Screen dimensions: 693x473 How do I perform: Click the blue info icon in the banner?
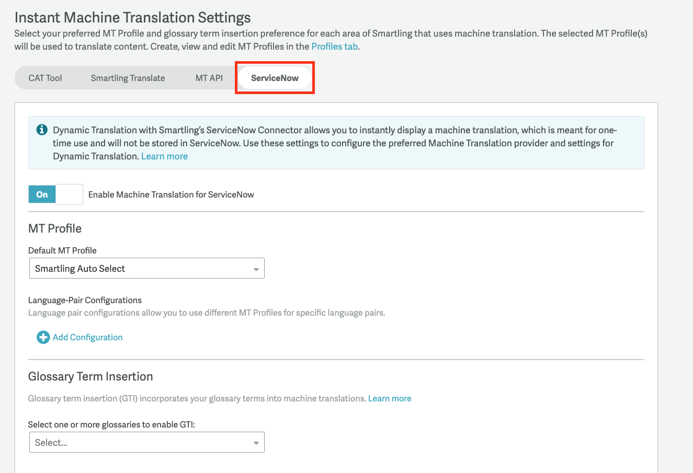pos(41,129)
